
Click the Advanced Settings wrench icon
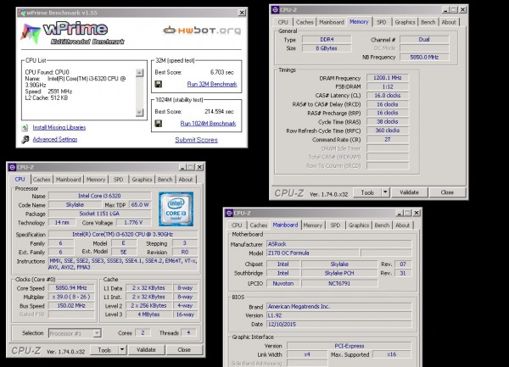25,139
